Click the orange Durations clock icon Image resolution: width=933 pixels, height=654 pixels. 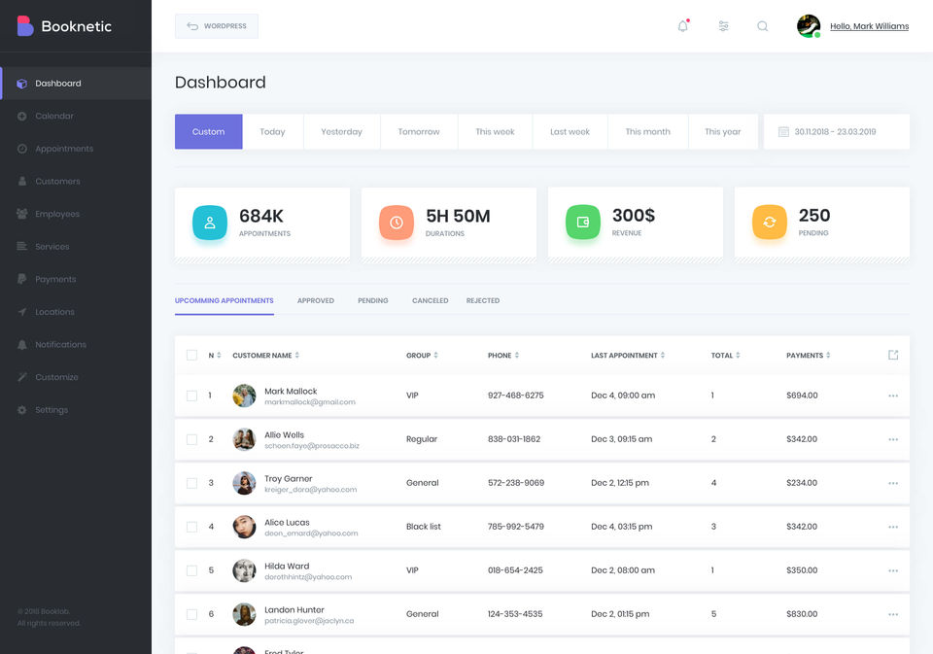pos(397,223)
